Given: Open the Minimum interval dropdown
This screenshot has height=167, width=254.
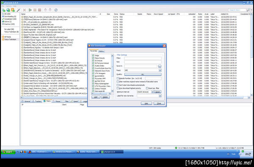Looking at the screenshot, I should point(152,92).
